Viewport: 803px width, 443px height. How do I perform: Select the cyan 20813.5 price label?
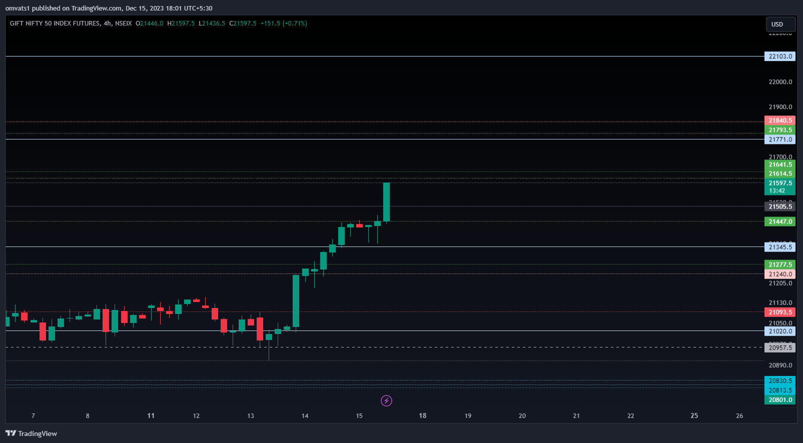pos(780,390)
